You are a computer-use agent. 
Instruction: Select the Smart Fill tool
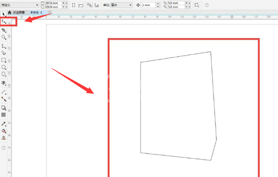(3, 138)
